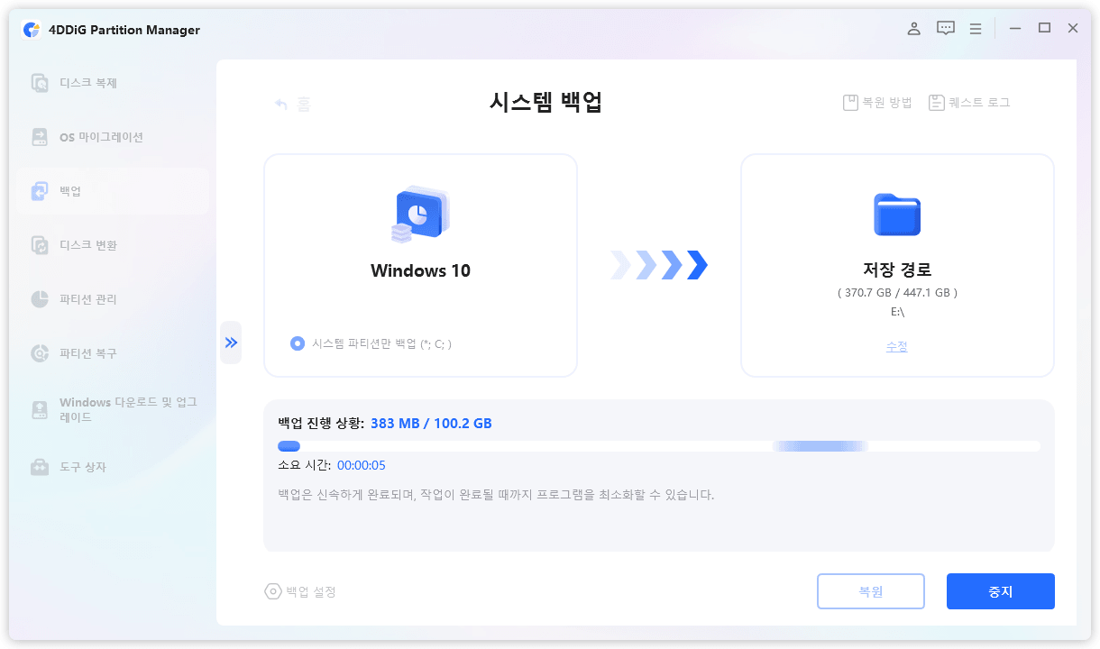The image size is (1100, 649).
Task: Open the user account icon
Action: [x=913, y=28]
